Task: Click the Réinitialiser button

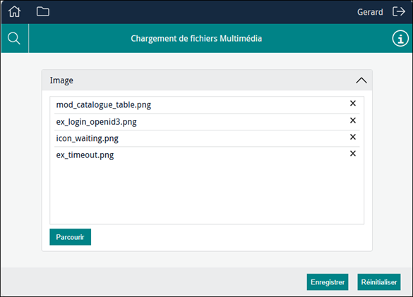Action: point(379,282)
